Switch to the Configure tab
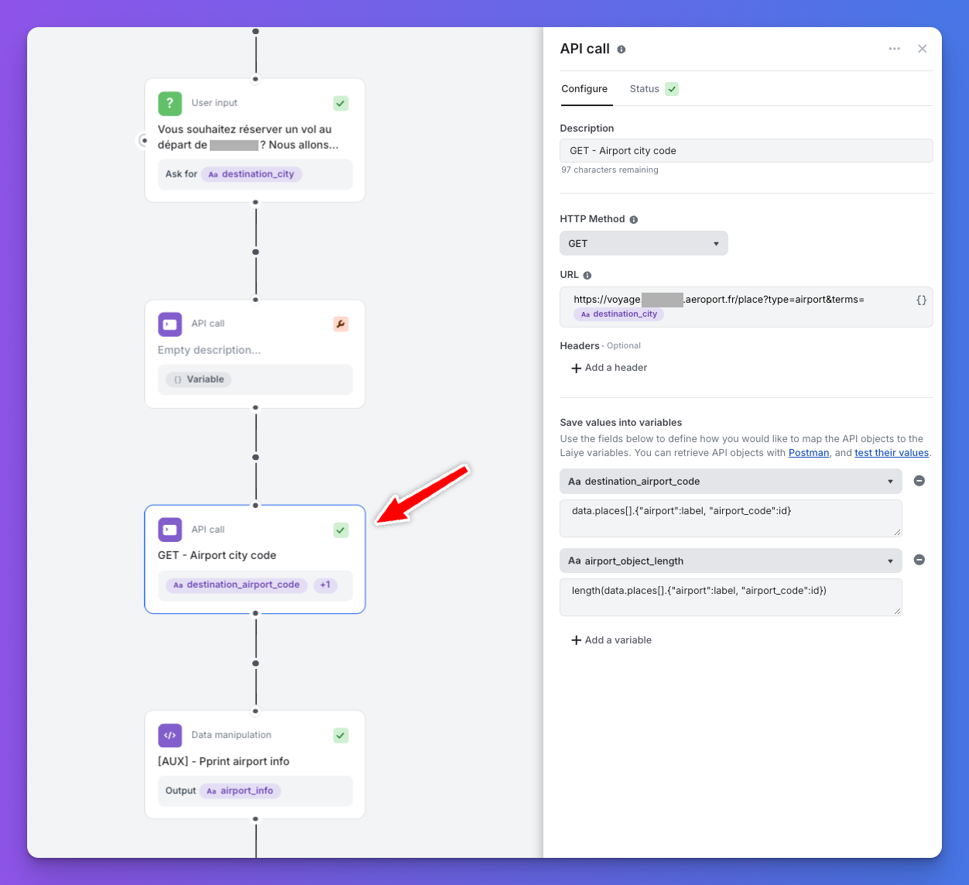This screenshot has height=885, width=969. pos(584,89)
